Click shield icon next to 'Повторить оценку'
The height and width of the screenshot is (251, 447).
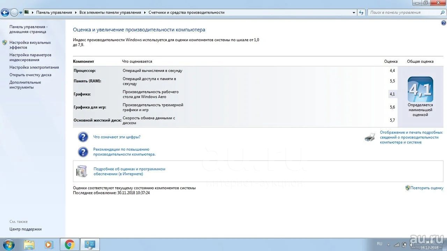pyautogui.click(x=408, y=188)
